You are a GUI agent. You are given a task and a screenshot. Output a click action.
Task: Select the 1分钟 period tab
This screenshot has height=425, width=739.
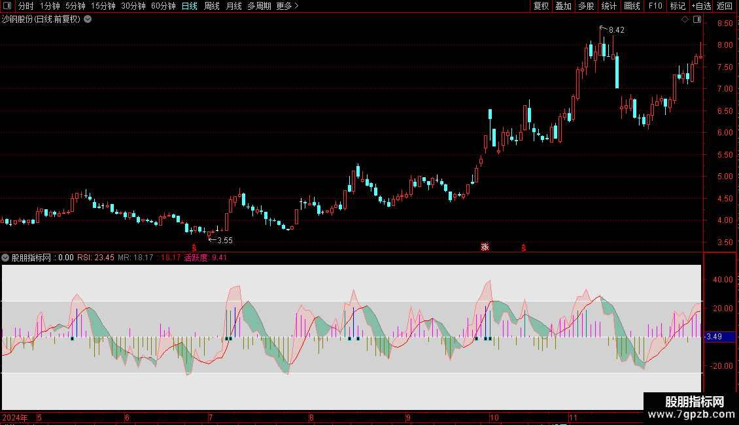point(50,6)
